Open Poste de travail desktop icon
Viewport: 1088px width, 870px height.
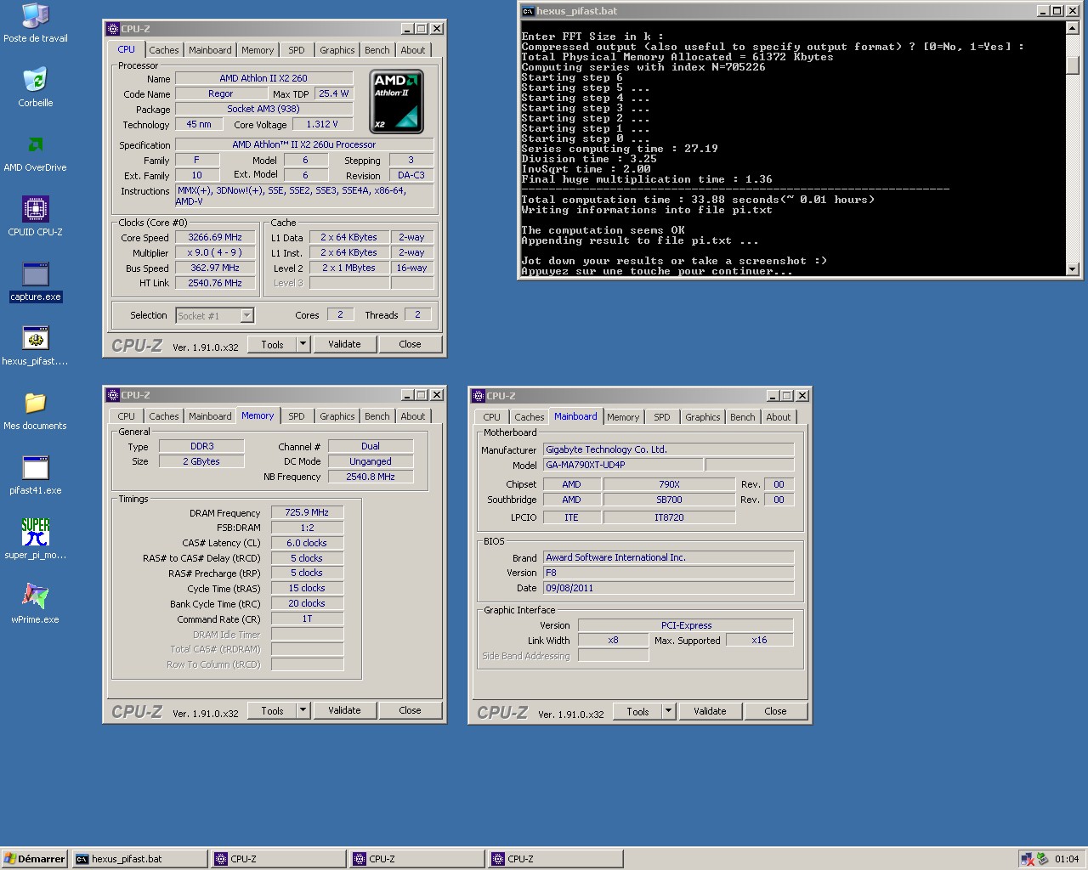click(x=35, y=23)
